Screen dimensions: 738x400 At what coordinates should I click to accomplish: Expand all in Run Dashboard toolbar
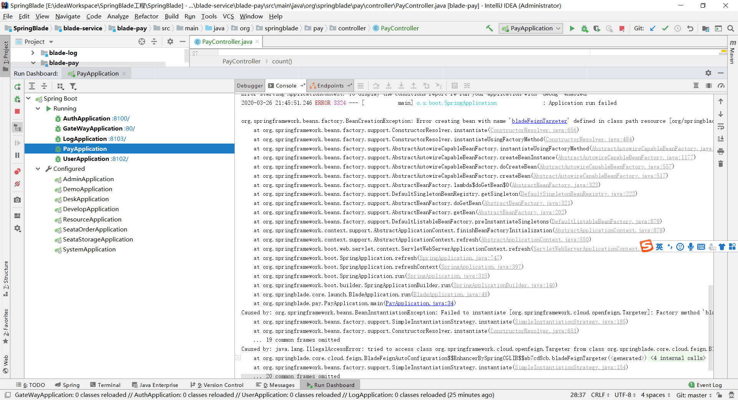click(32, 86)
